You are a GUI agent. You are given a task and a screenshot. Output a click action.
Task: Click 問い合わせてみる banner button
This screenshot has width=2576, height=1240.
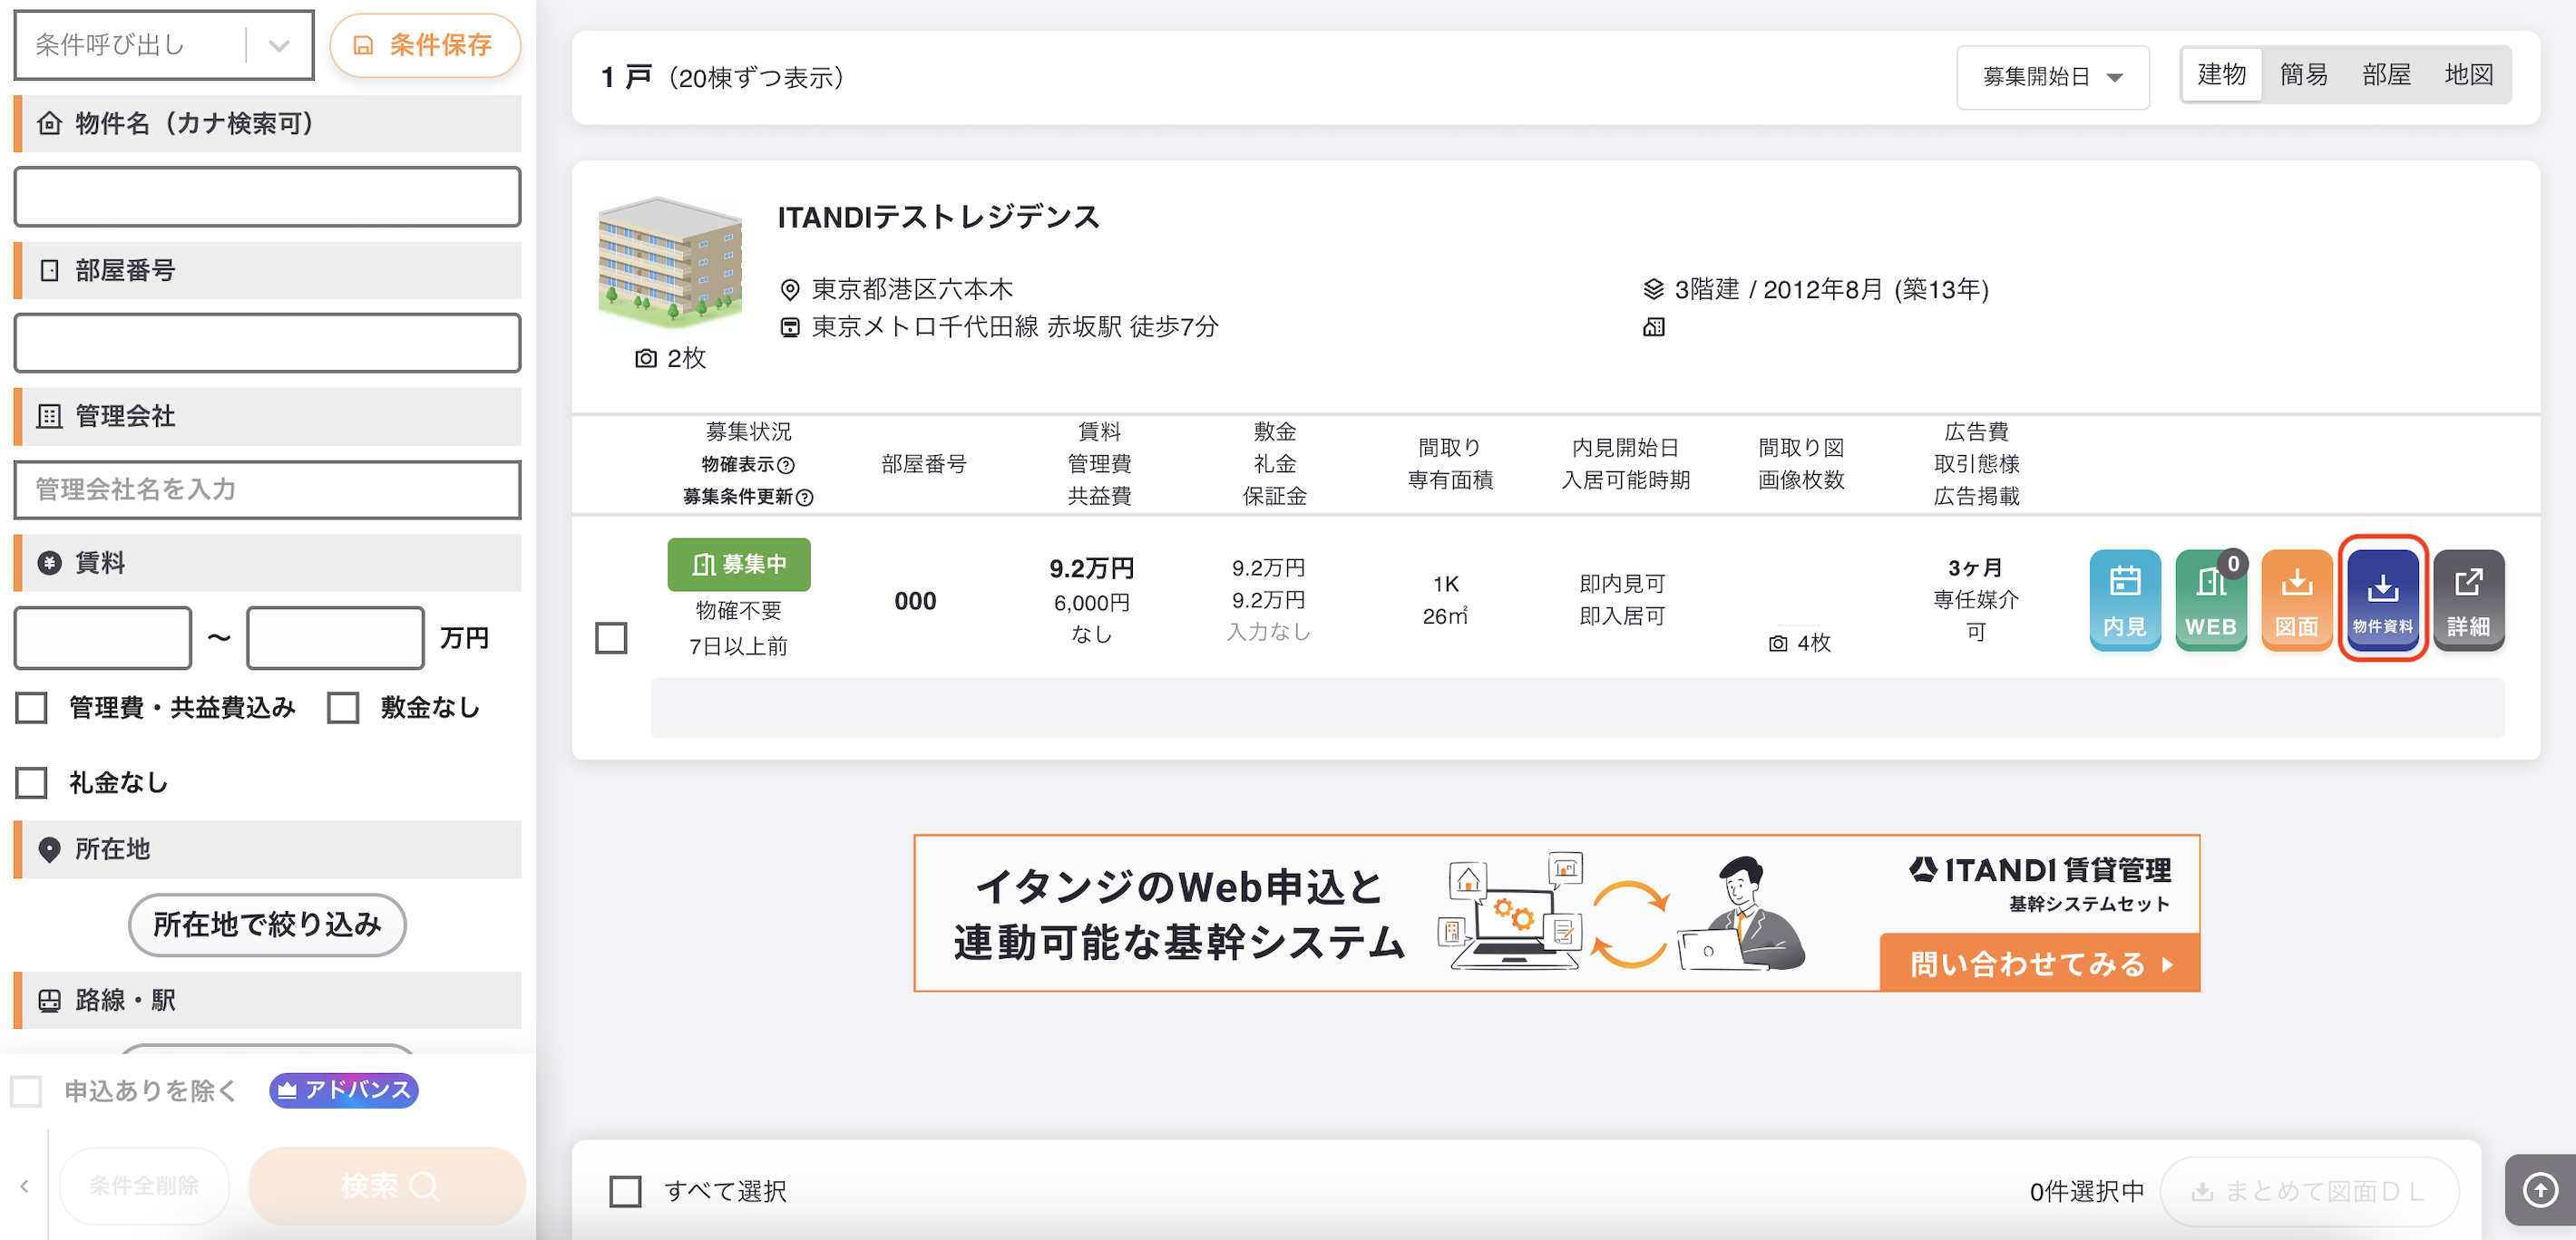coord(2040,964)
